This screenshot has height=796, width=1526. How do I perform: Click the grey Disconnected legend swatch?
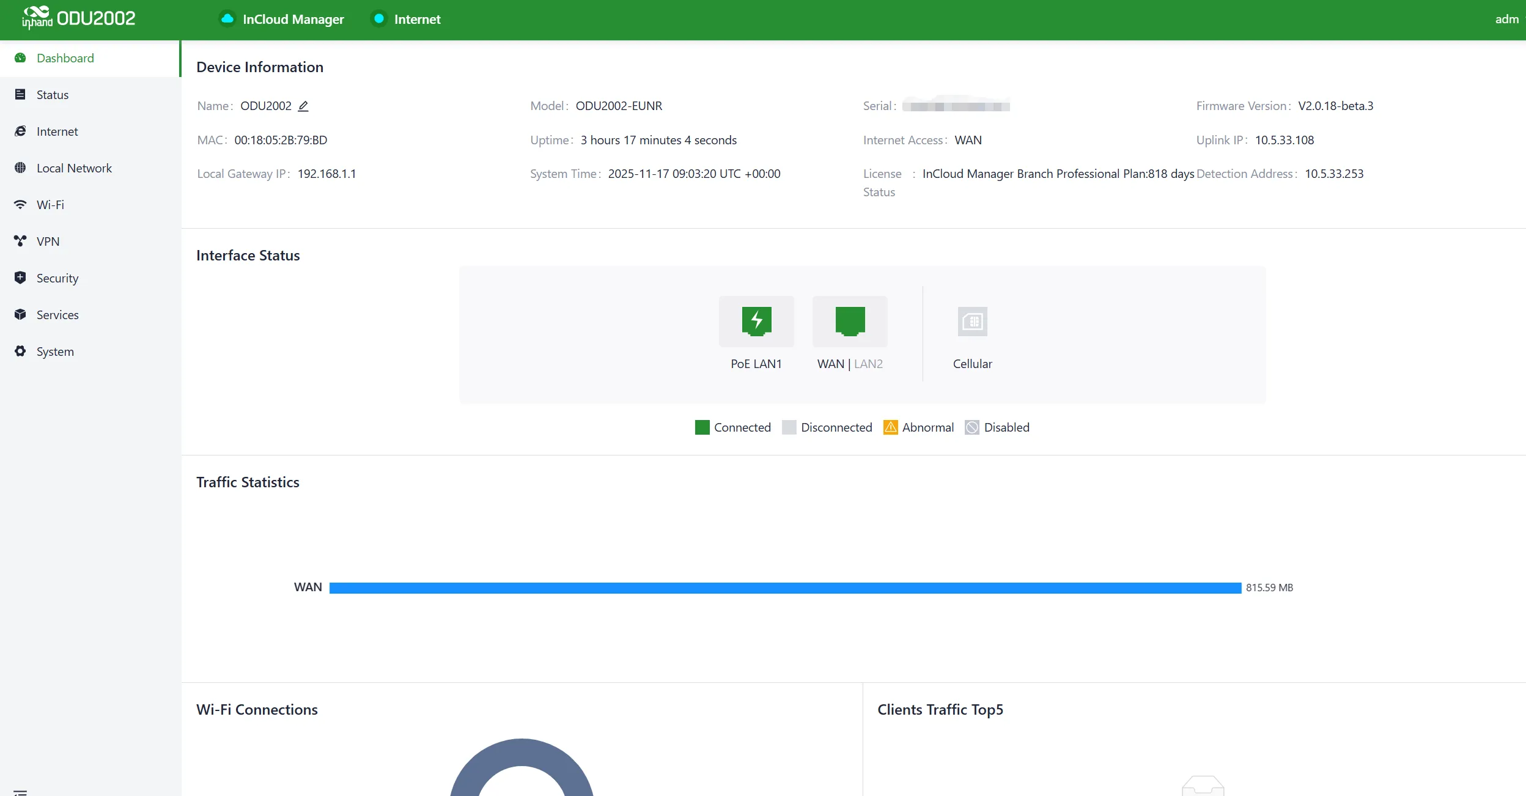point(789,427)
